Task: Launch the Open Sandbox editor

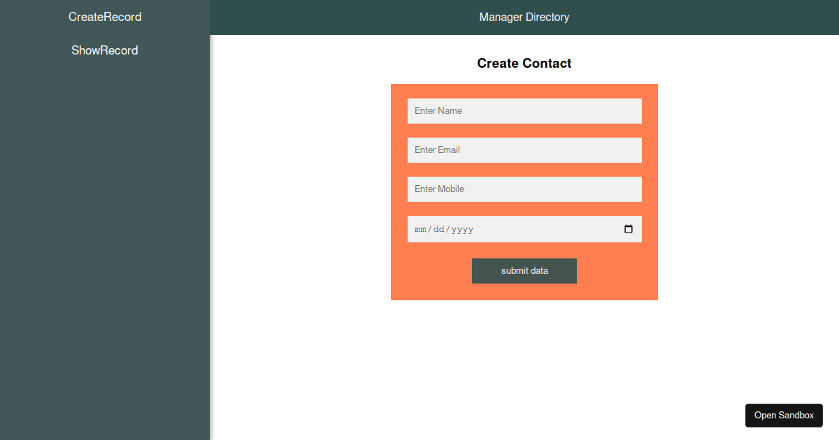Action: click(784, 415)
